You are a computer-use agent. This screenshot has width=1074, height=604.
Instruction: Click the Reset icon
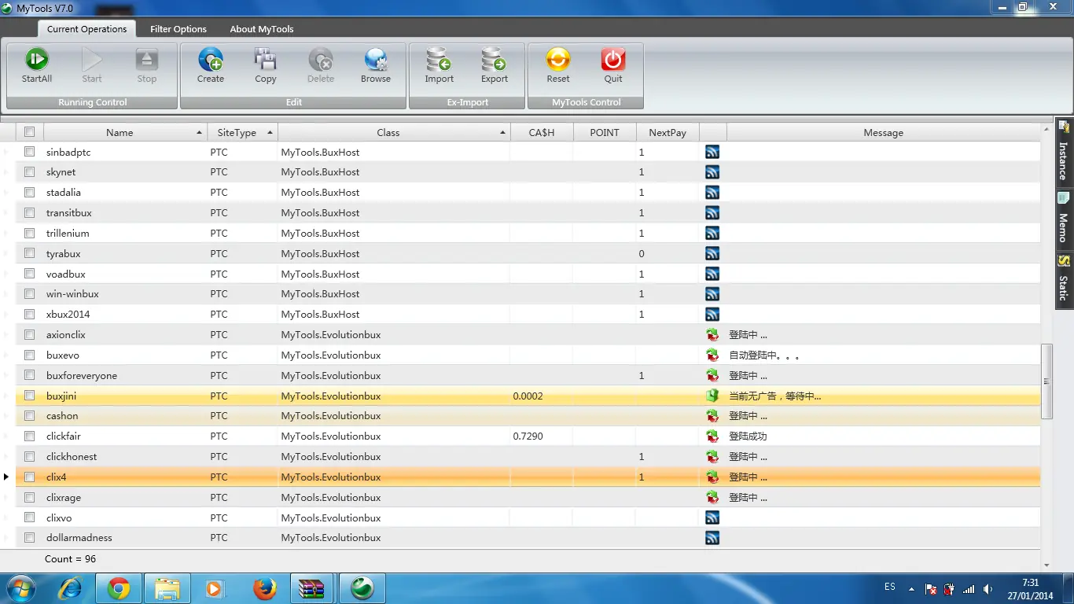558,60
